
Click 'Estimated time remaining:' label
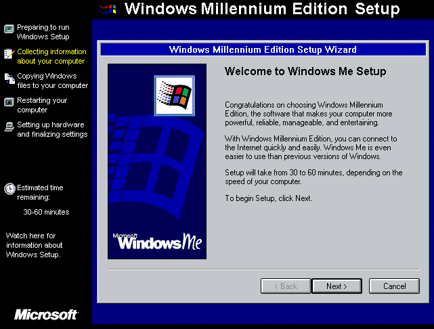coord(40,192)
